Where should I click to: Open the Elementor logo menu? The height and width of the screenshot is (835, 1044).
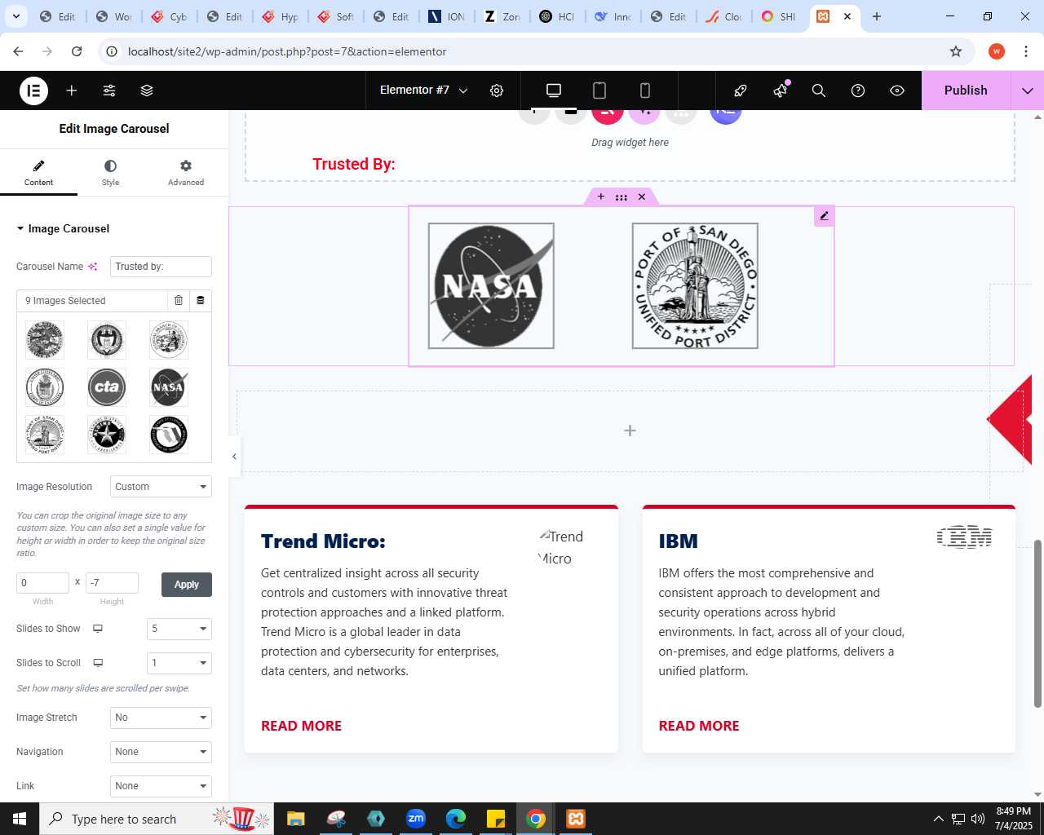[33, 91]
